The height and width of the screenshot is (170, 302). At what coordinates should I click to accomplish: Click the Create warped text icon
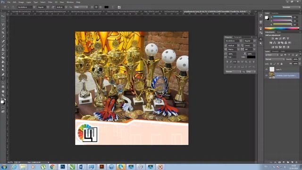click(x=113, y=7)
